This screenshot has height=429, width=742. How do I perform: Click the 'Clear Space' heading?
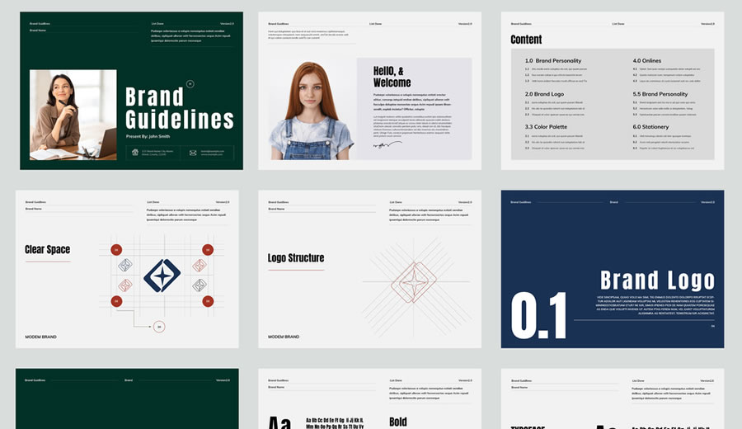point(47,249)
